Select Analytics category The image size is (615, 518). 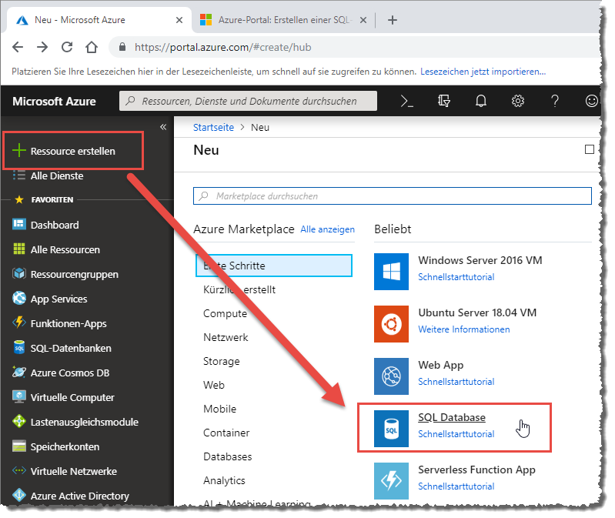point(224,481)
